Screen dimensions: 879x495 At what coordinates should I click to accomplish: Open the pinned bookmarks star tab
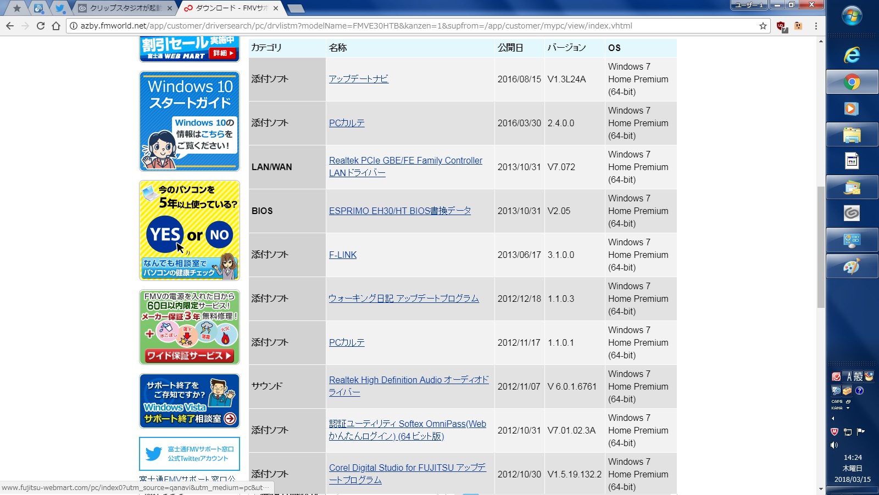(x=17, y=8)
